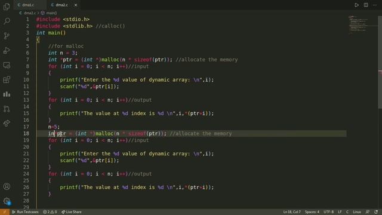Click the scanf call on line 22
The width and height of the screenshot is (382, 215).
pos(90,161)
